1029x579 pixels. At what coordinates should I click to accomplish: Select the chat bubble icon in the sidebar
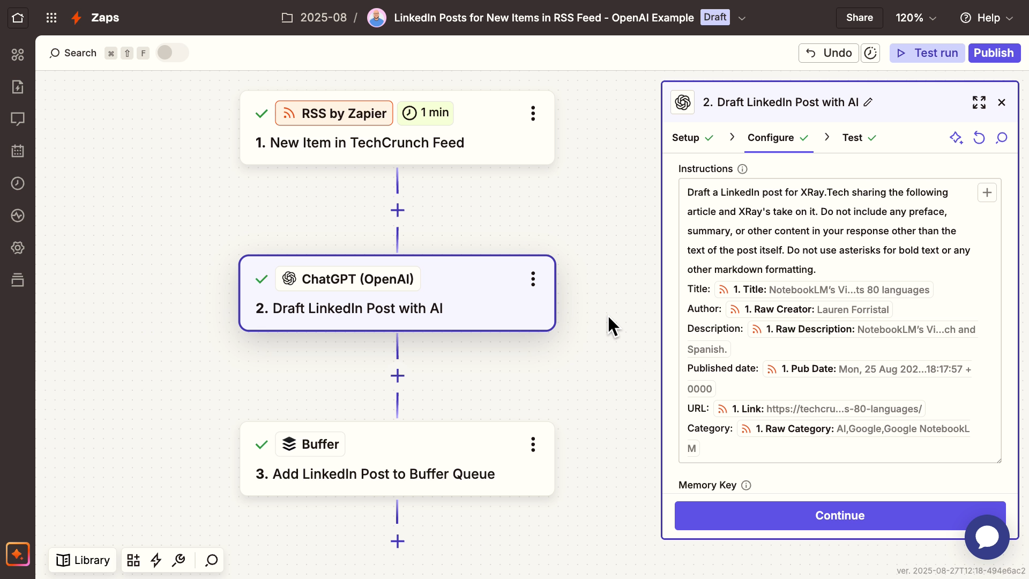[x=18, y=119]
